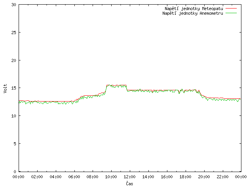Click the green line sample in the legend
Screen dimensions: 248x186
[231, 13]
